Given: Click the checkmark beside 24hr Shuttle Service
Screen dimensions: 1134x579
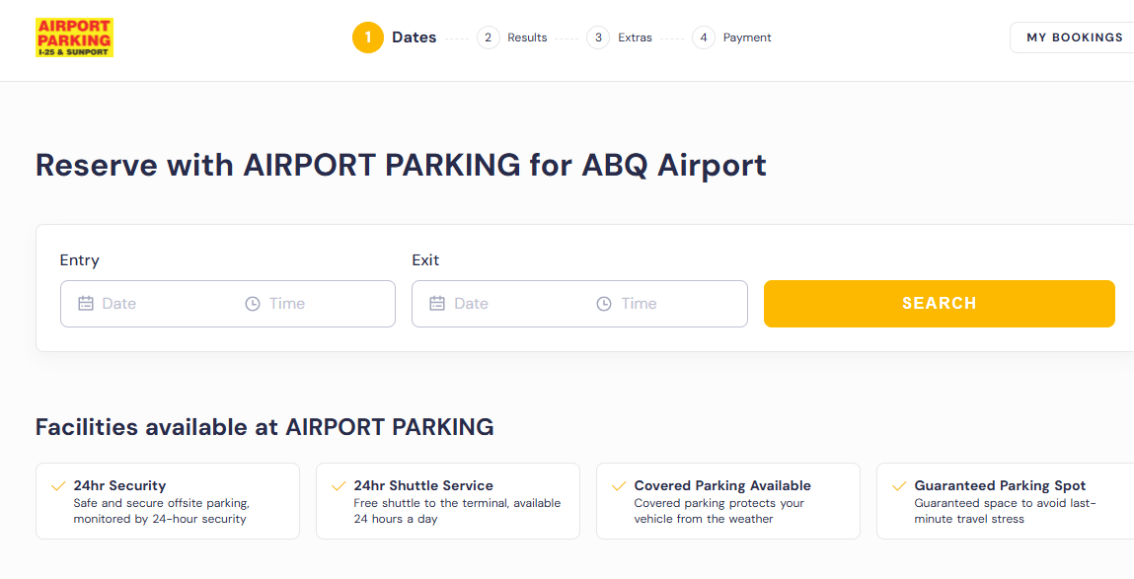Looking at the screenshot, I should 339,485.
